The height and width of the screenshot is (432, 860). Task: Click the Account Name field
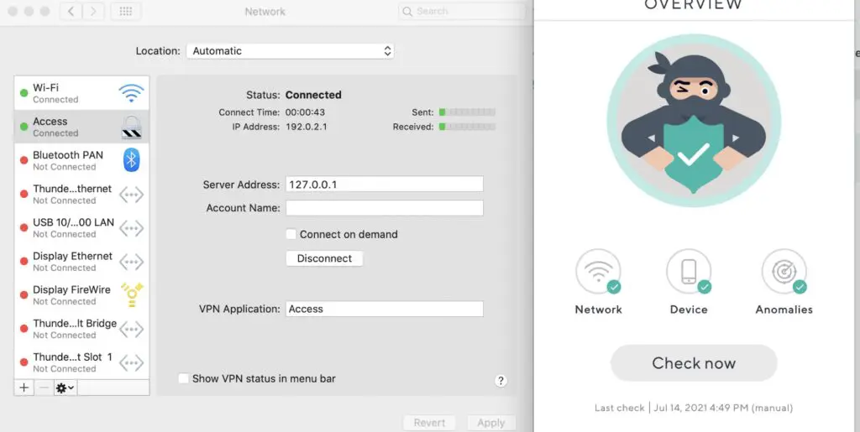coord(385,208)
